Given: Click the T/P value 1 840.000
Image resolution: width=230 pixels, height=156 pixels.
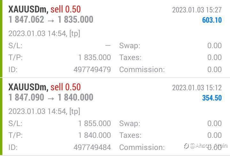Looking at the screenshot, I should tap(95, 135).
